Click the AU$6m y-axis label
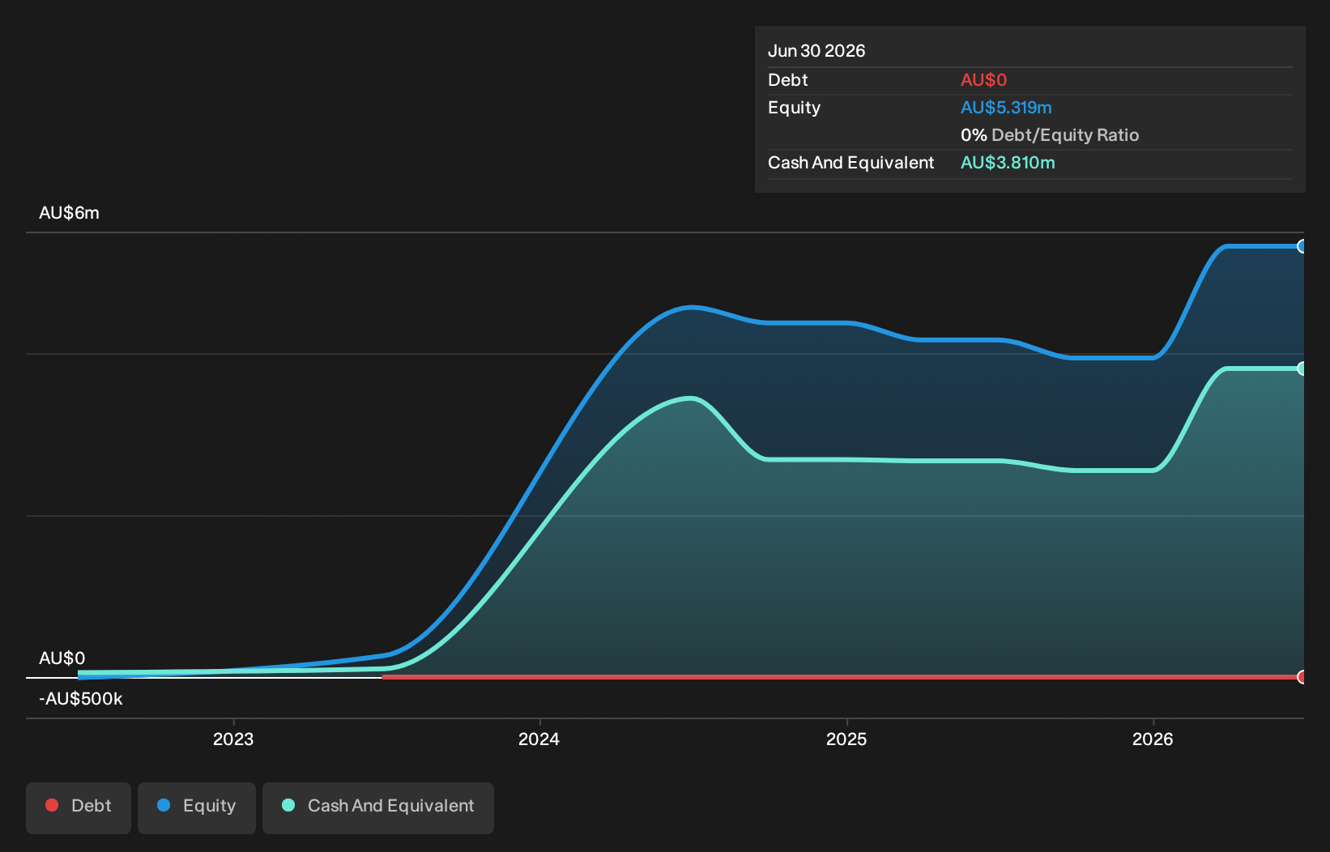This screenshot has height=852, width=1330. [70, 213]
